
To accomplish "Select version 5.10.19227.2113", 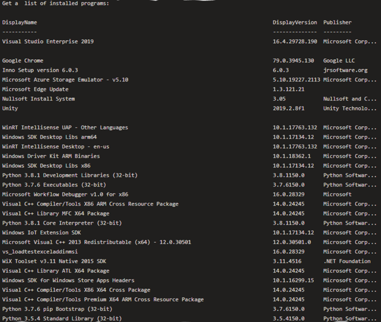I will 296,80.
